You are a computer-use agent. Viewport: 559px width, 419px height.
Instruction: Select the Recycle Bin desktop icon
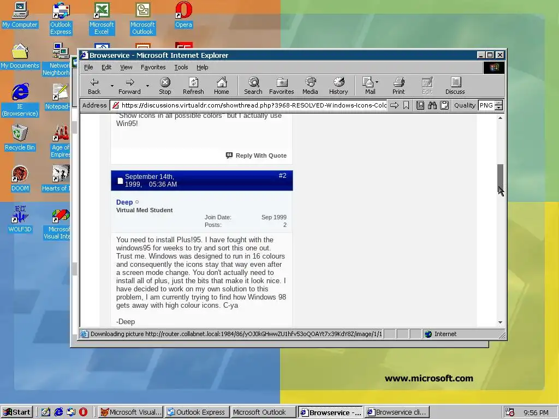pos(20,138)
